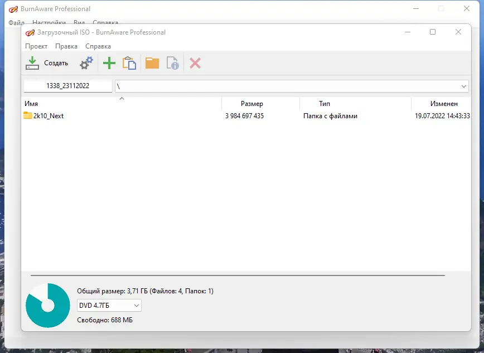Screen dimensions: 484x353
Task: Open the Файл menu in main window
Action: pos(16,22)
